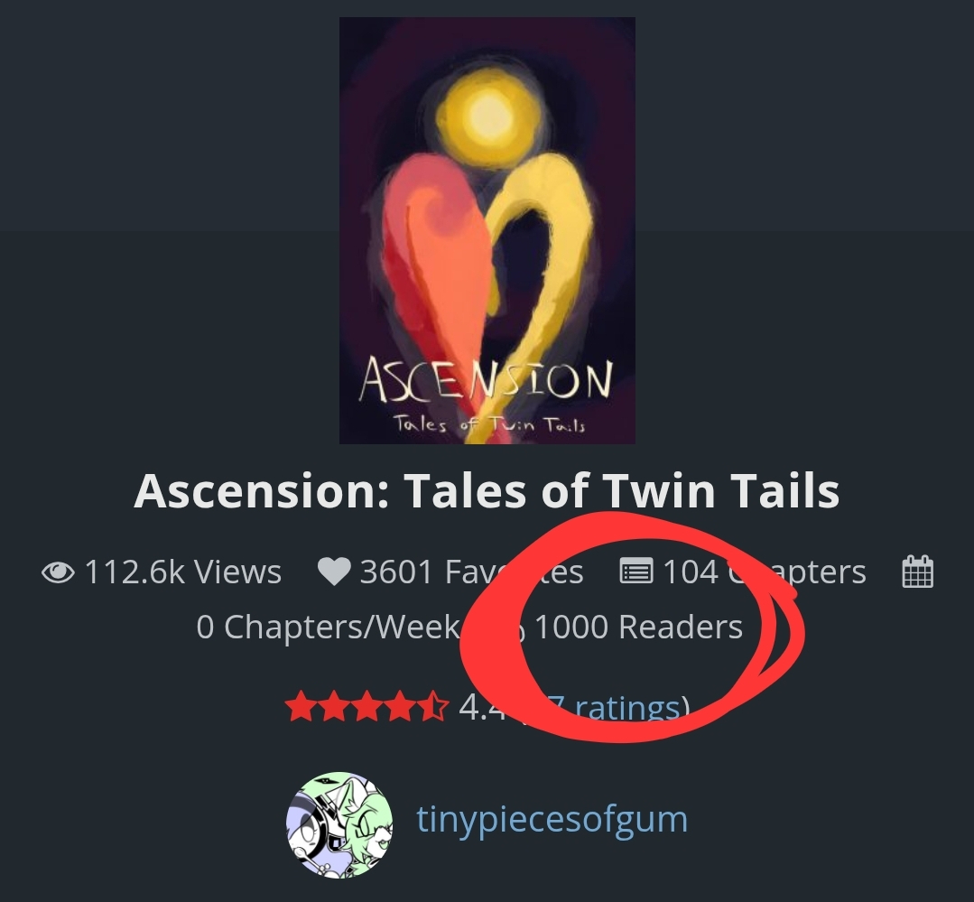Click the half-filled fifth rating star
Viewport: 974px width, 902px height.
[x=433, y=707]
